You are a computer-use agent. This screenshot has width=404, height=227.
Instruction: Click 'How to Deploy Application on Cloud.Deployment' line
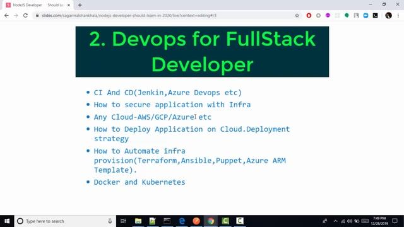pos(192,129)
